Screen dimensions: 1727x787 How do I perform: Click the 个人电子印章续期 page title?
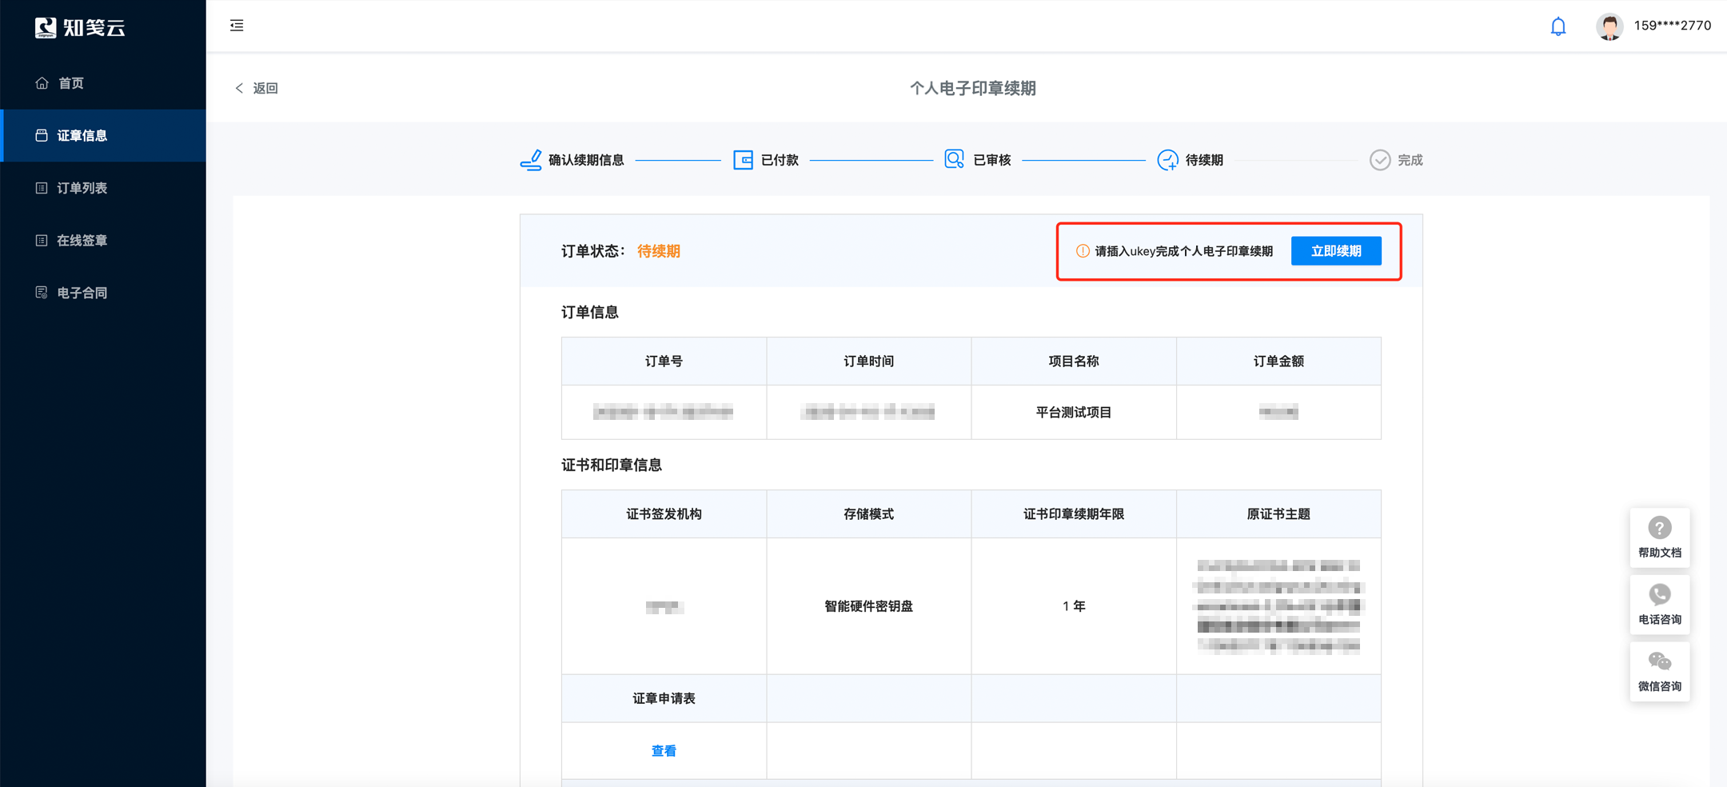click(972, 88)
